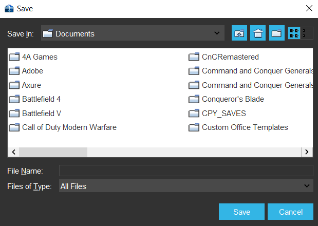This screenshot has height=226, width=318.
Task: Close the Save dialog window
Action: [x=309, y=8]
